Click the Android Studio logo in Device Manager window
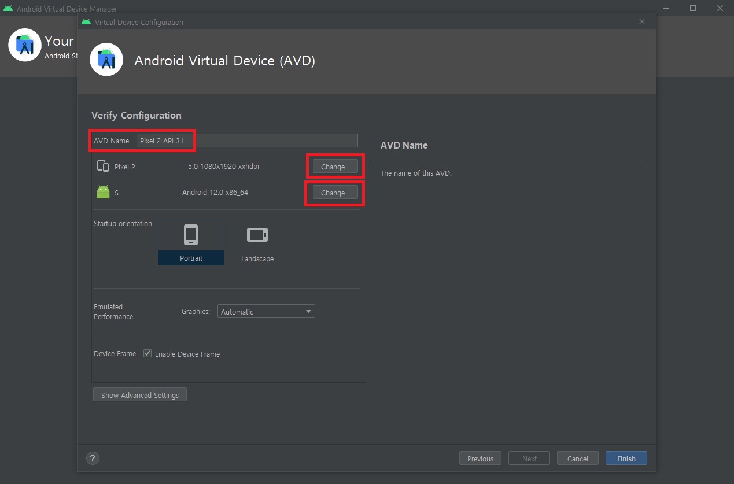734x484 pixels. [x=24, y=45]
